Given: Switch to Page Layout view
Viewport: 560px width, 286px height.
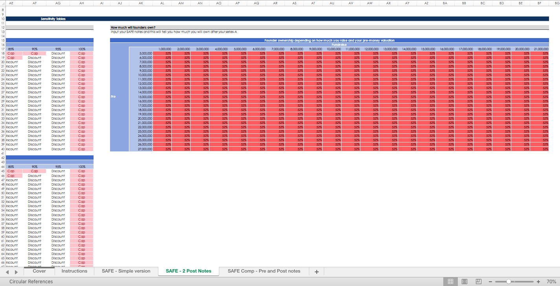Looking at the screenshot, I should tap(464, 281).
